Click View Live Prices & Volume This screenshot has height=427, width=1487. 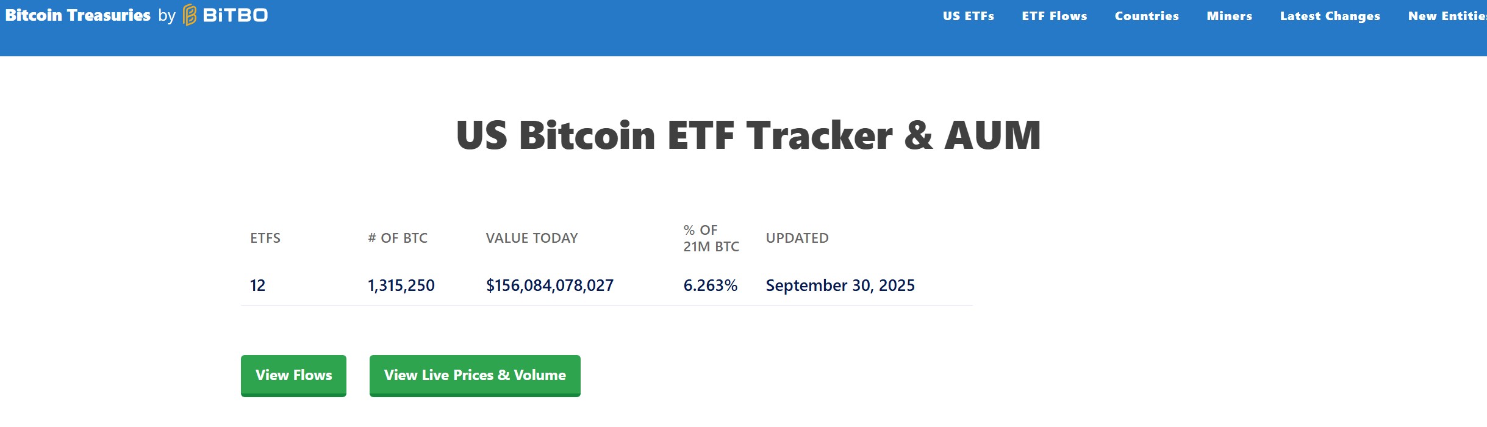pos(475,375)
